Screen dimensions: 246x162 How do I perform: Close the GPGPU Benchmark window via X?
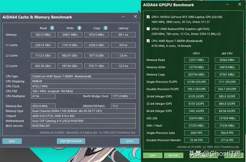tap(239, 4)
